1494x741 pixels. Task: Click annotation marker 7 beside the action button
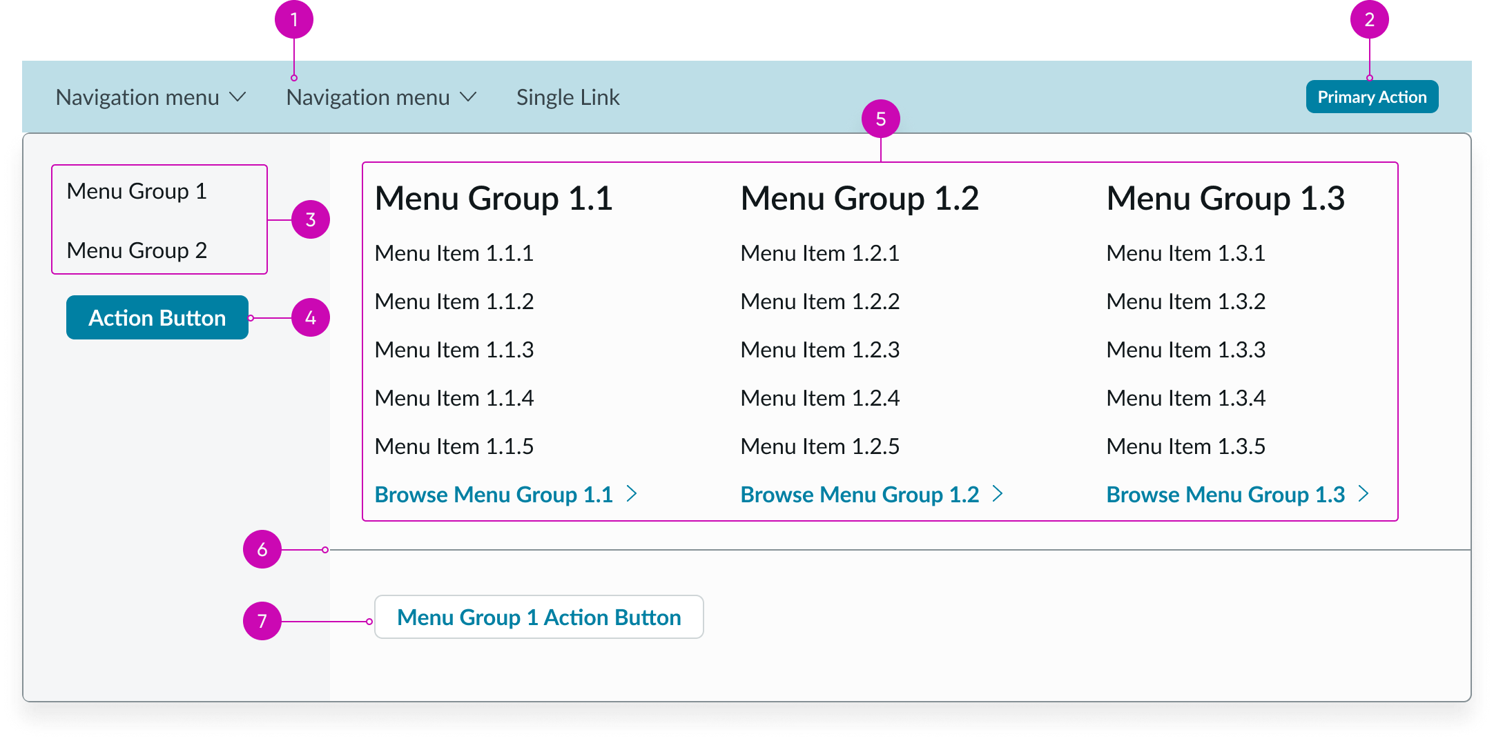coord(262,621)
